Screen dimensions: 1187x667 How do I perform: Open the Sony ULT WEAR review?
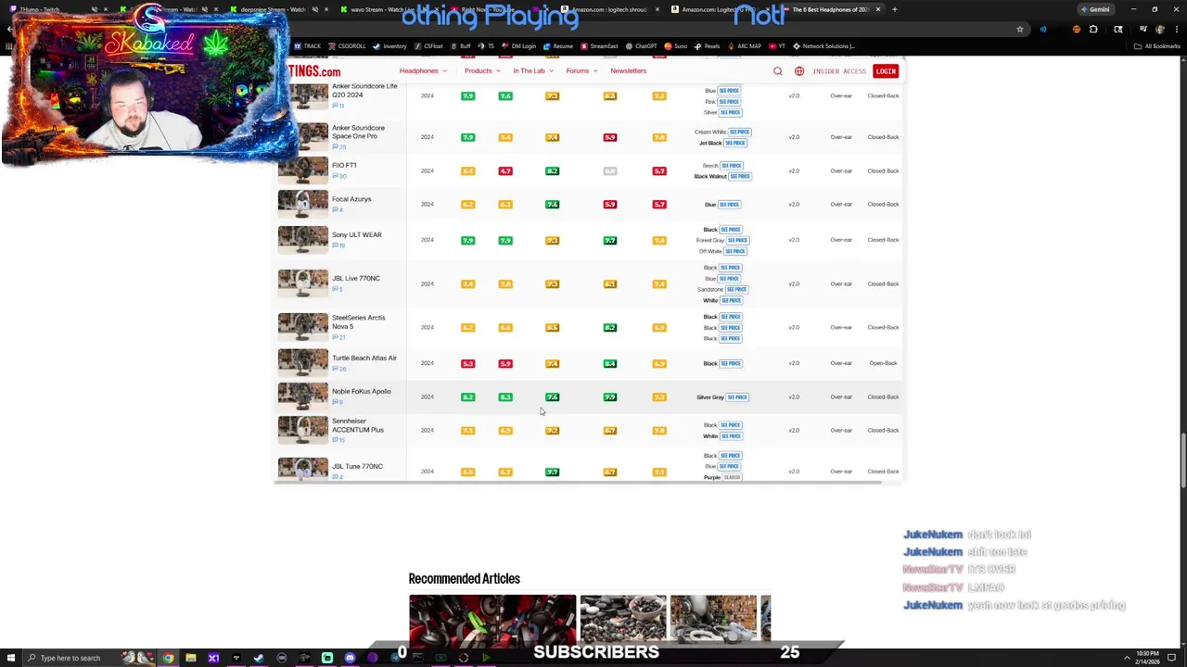pos(357,234)
